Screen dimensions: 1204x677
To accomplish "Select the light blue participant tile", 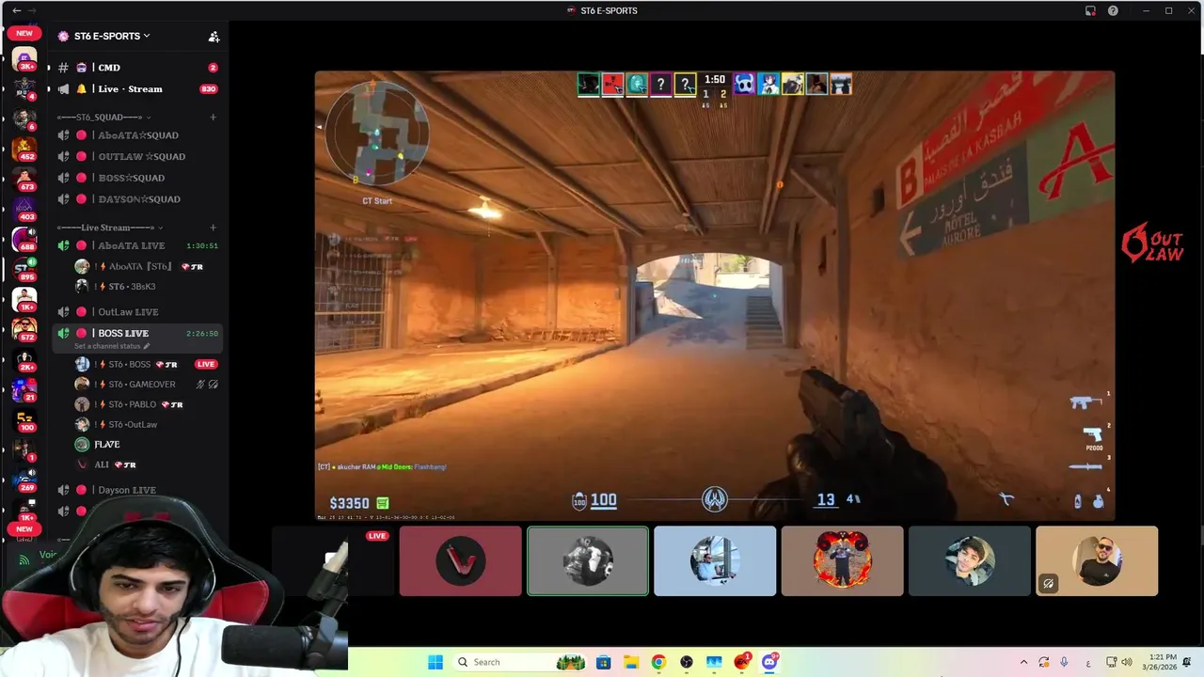I will pos(715,560).
